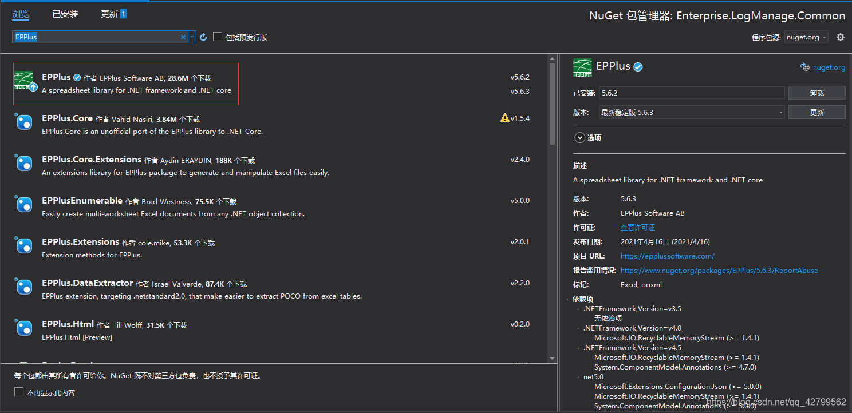The width and height of the screenshot is (852, 413).
Task: Click the EPPlus.Core.Extensions package icon
Action: [x=24, y=164]
